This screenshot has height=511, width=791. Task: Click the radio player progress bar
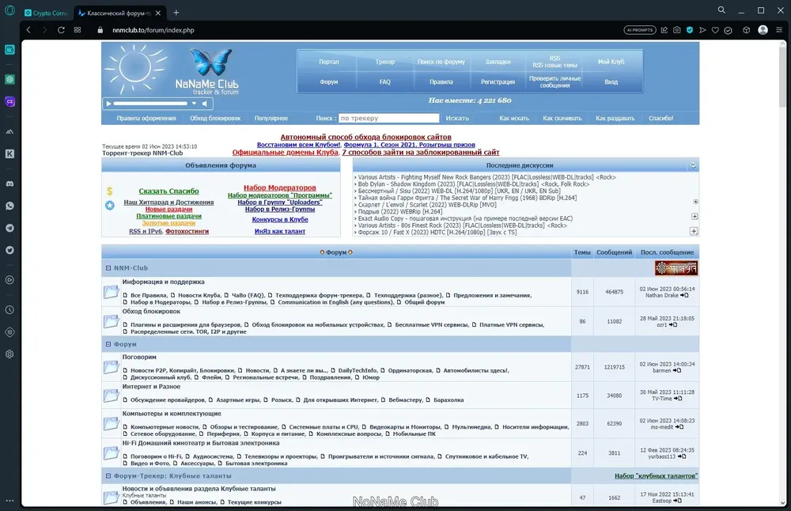tap(150, 104)
